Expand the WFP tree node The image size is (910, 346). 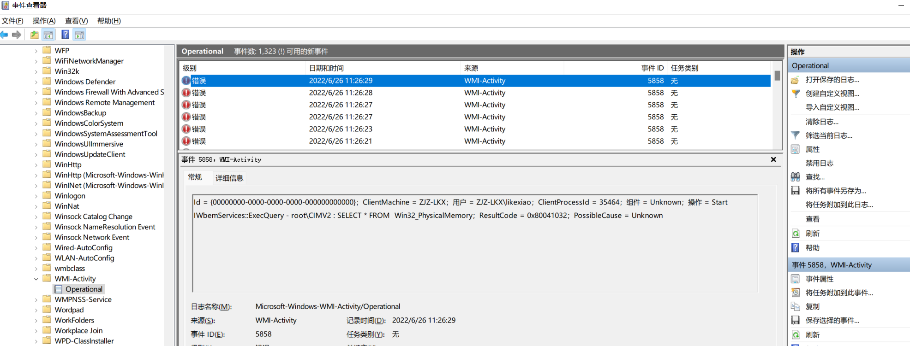coord(36,51)
